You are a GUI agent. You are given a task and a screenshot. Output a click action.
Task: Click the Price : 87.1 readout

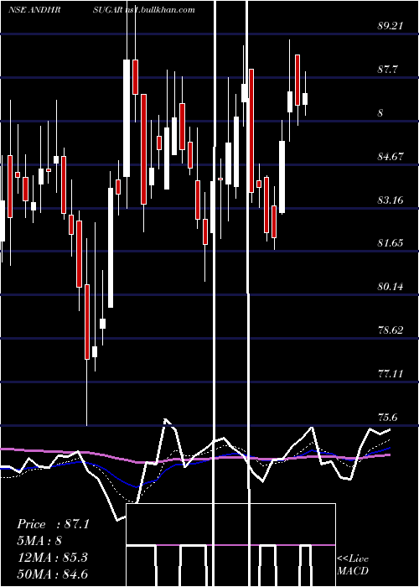coord(53,524)
